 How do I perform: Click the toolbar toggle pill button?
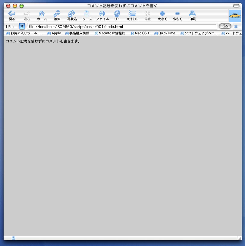pyautogui.click(x=236, y=6)
